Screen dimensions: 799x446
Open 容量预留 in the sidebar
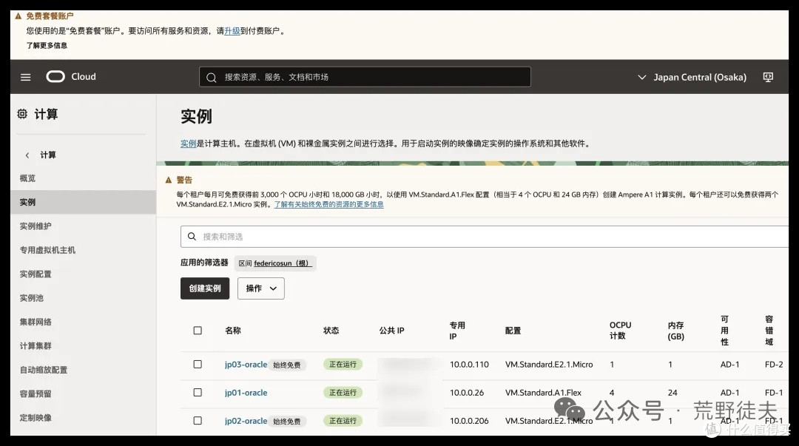click(36, 394)
